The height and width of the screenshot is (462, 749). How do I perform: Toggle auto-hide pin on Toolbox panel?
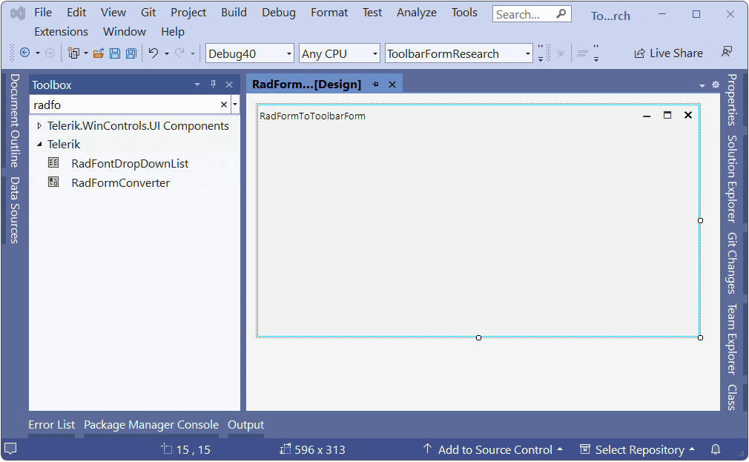[213, 85]
